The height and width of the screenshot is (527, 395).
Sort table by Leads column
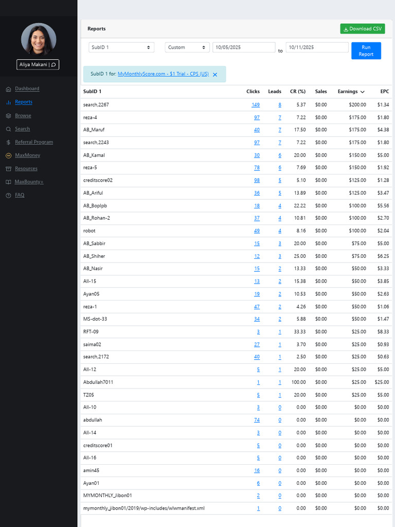(x=275, y=92)
